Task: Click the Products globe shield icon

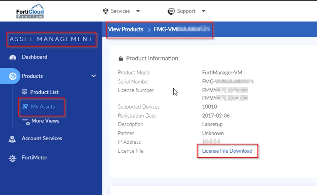Action: [x=13, y=76]
